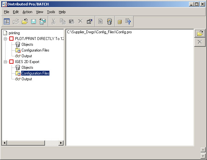Click the scissors cut icon

pos(54,21)
